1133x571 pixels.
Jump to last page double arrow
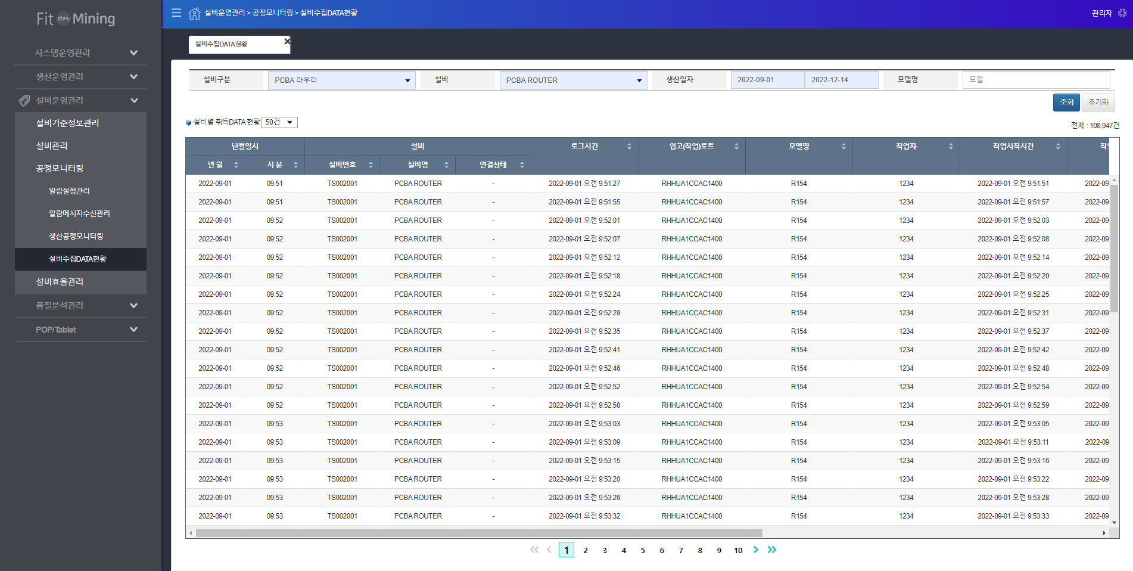772,550
